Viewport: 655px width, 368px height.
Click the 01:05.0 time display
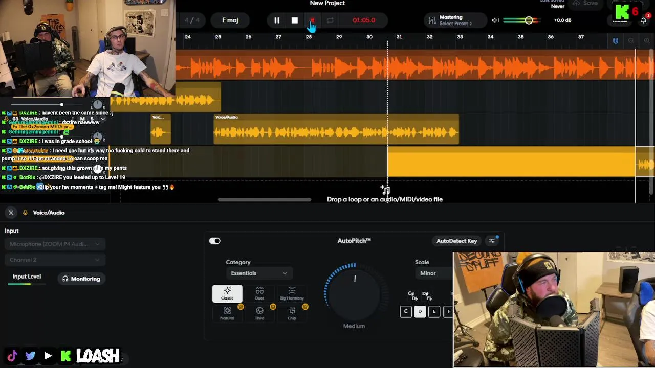click(364, 20)
